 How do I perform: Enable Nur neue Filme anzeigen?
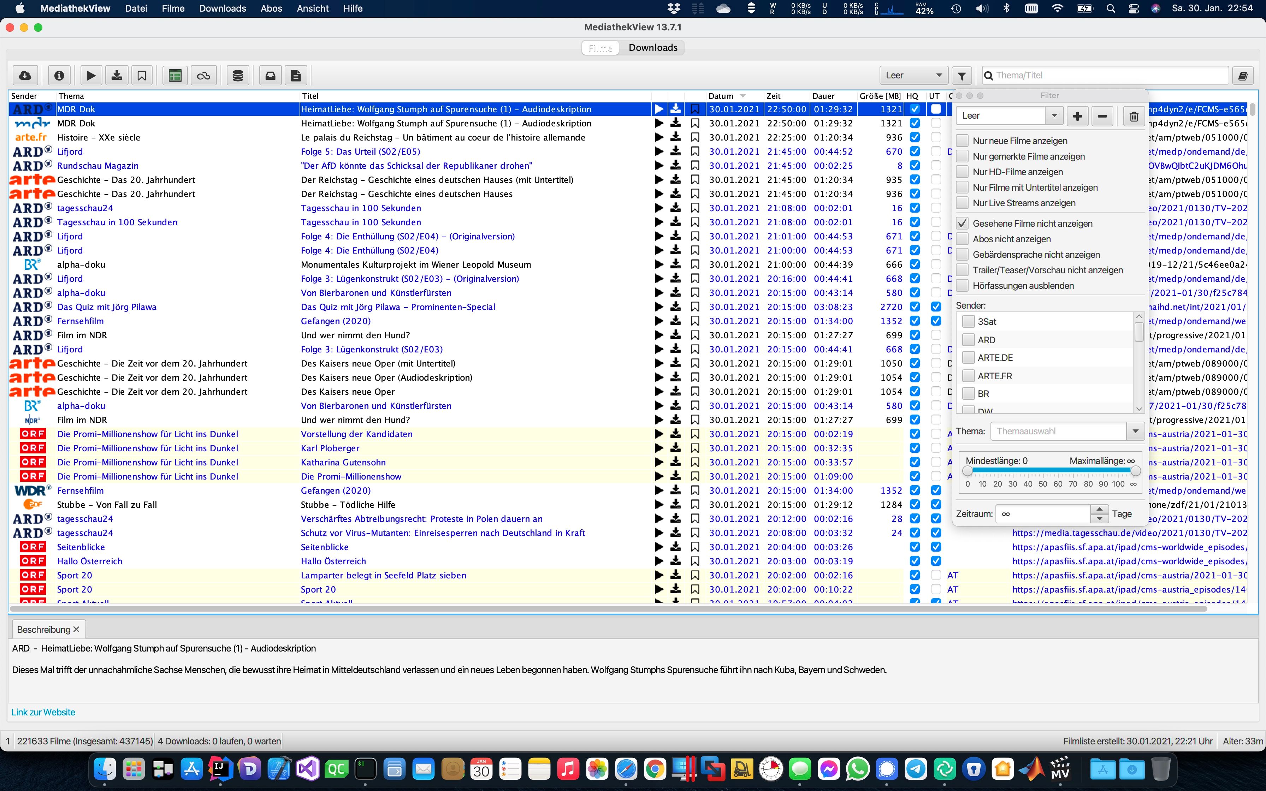962,141
